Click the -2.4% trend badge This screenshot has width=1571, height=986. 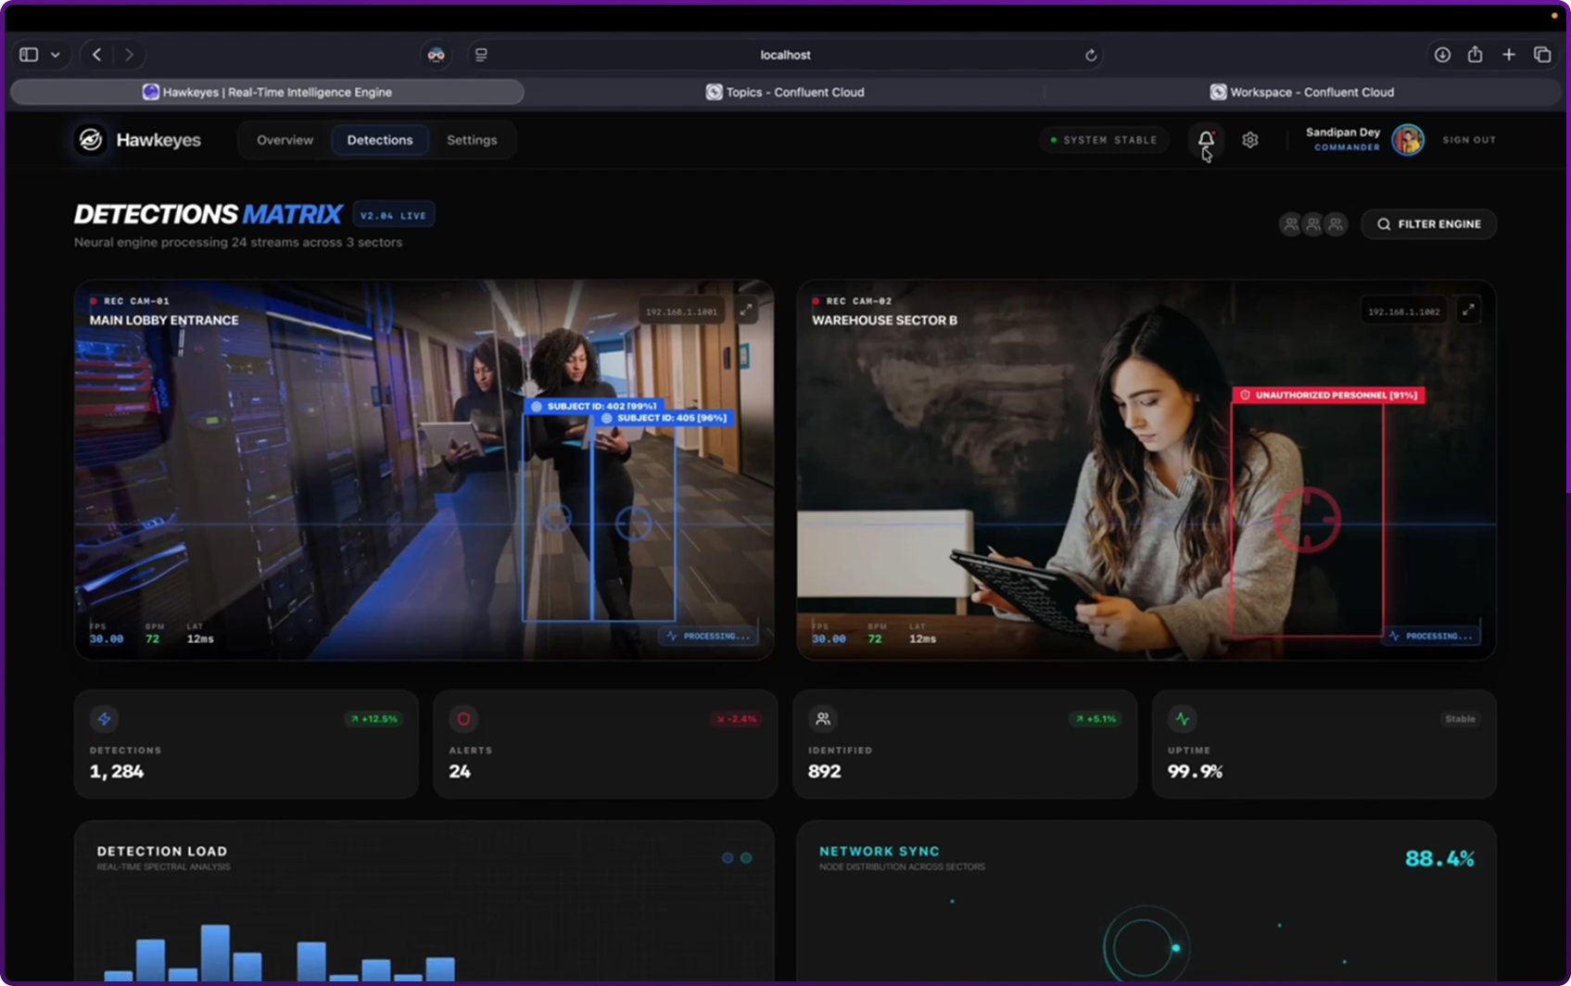(736, 718)
